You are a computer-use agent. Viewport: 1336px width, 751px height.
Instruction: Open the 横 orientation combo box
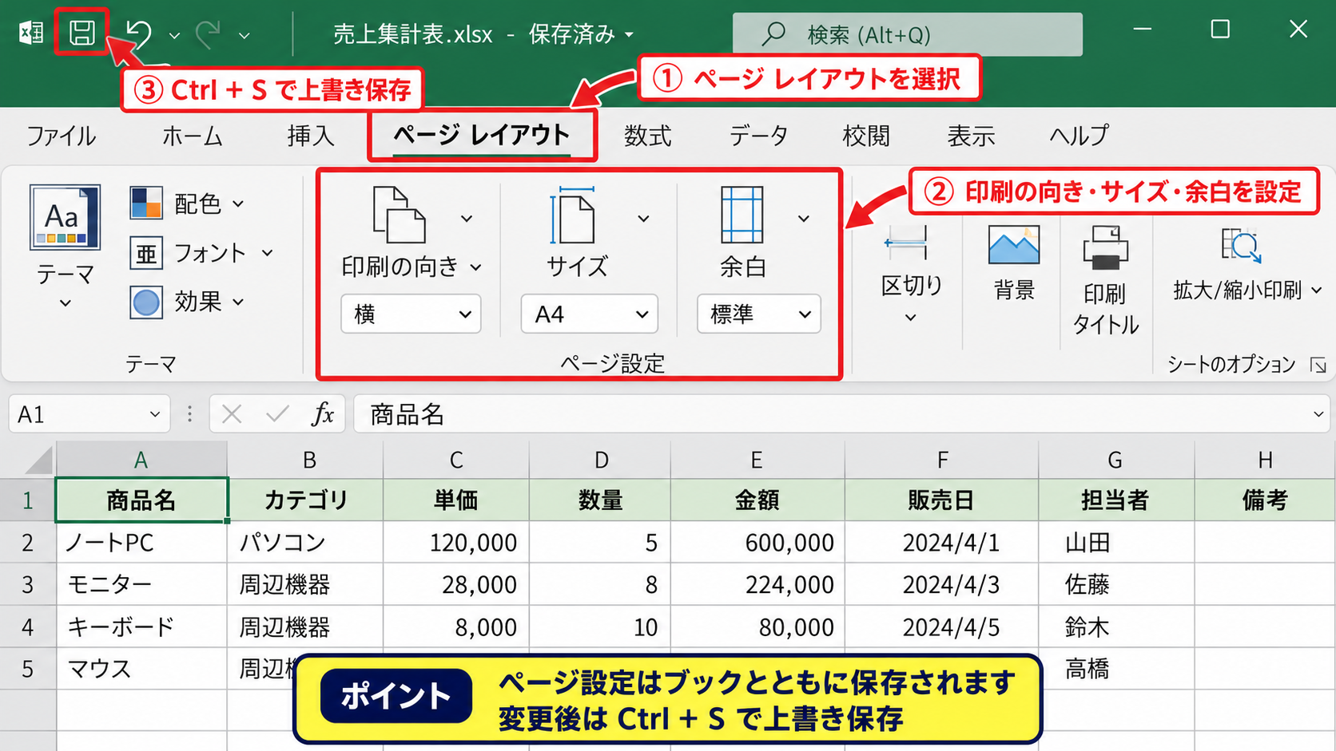click(411, 314)
